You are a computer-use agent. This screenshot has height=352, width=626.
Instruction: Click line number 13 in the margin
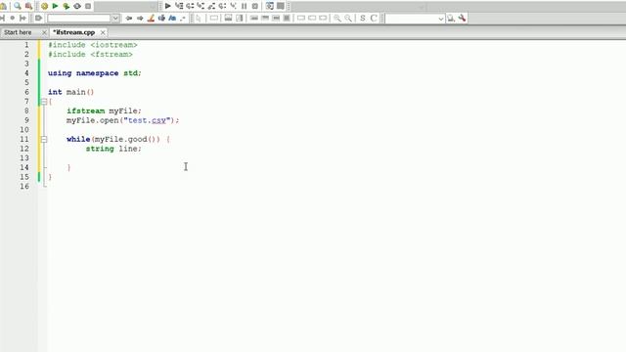24,158
